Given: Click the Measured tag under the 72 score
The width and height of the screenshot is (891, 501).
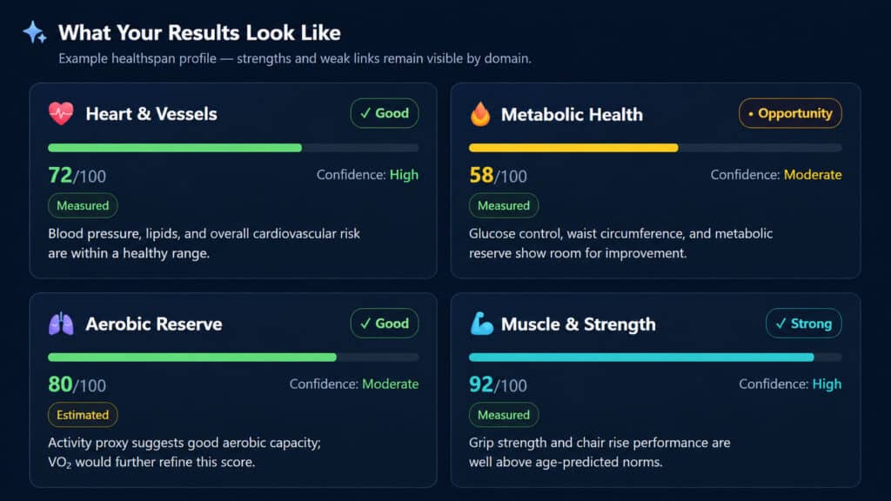Looking at the screenshot, I should point(83,205).
